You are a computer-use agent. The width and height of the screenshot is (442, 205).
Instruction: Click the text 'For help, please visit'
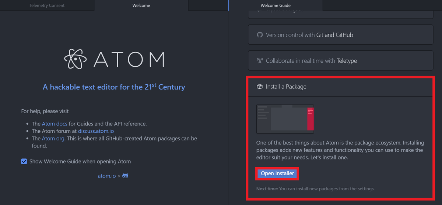tap(45, 111)
